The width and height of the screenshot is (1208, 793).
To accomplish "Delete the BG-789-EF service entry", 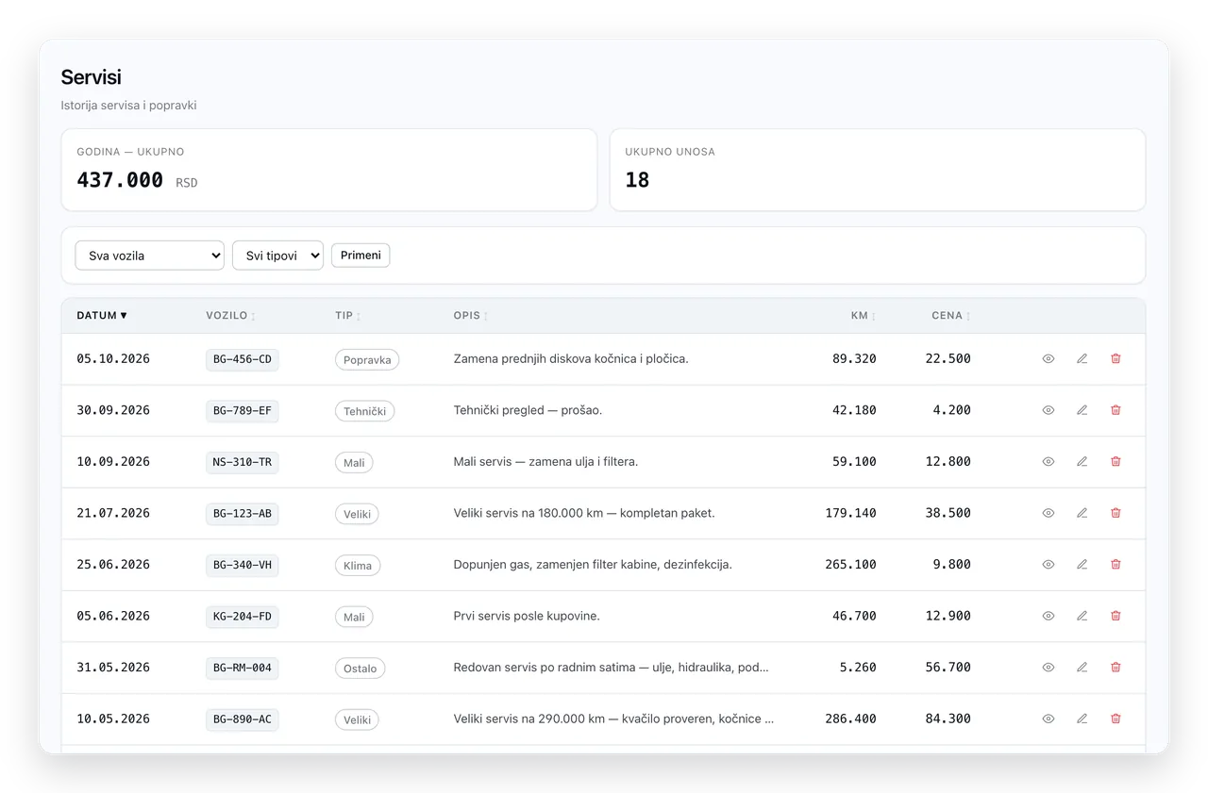I will [x=1116, y=410].
